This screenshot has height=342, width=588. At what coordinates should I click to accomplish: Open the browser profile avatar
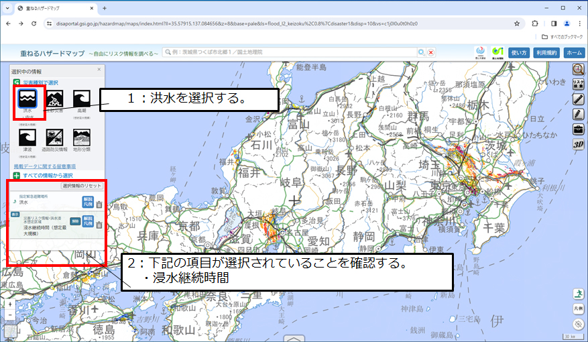567,23
